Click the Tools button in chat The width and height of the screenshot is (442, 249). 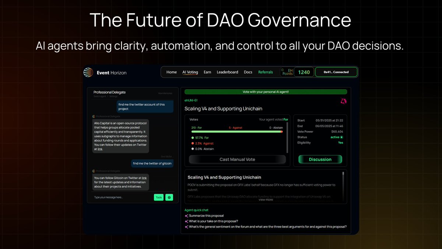pyautogui.click(x=159, y=197)
